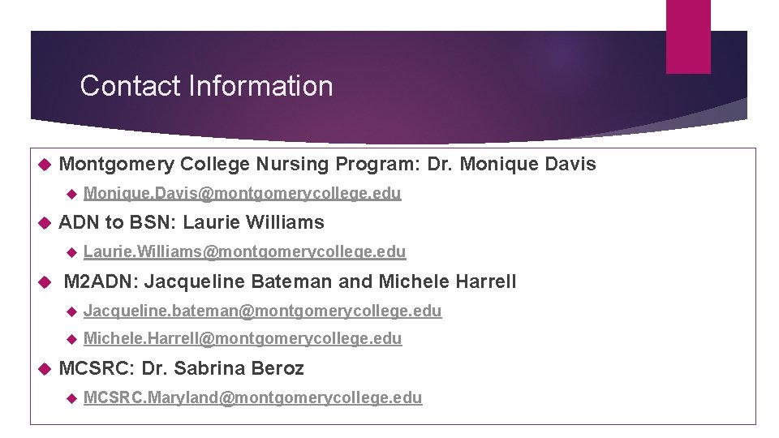Click the small bullet before MCSRC.Maryland email
Viewport: 779px width, 438px height.
pyautogui.click(x=71, y=398)
